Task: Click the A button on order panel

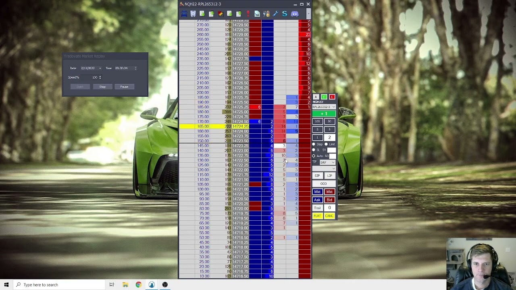Action: click(316, 97)
